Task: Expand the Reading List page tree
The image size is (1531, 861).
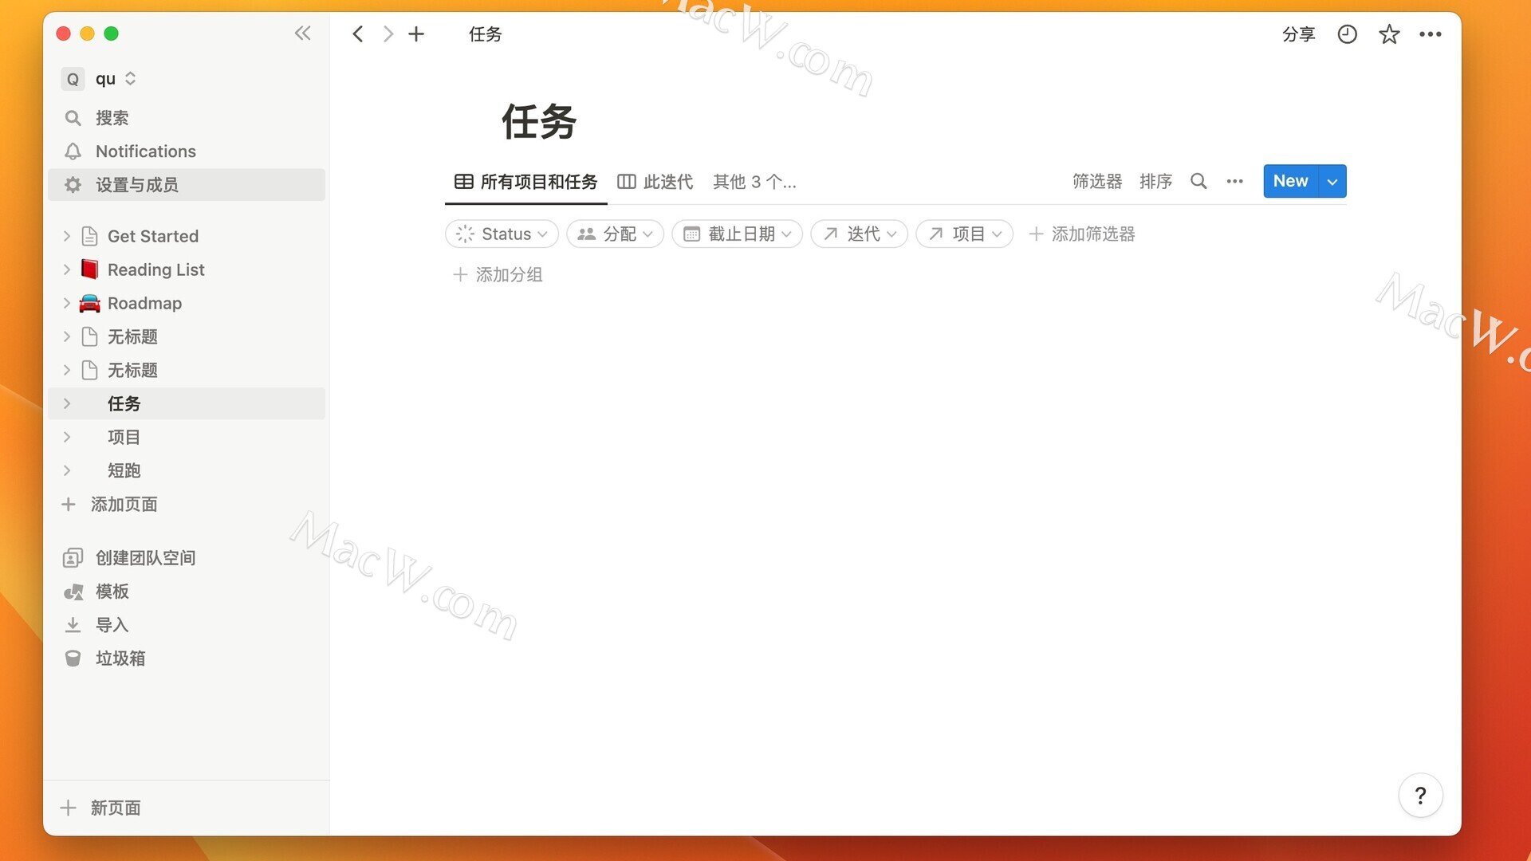Action: tap(67, 269)
